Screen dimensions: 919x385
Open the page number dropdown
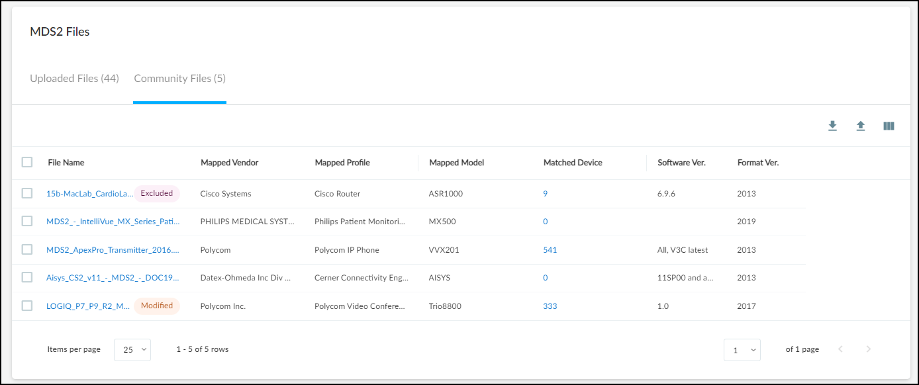click(x=742, y=350)
